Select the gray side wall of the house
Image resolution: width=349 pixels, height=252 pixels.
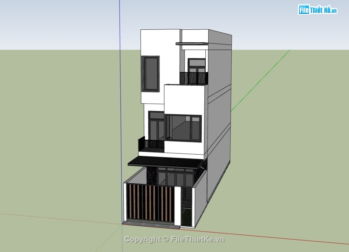coord(219,116)
